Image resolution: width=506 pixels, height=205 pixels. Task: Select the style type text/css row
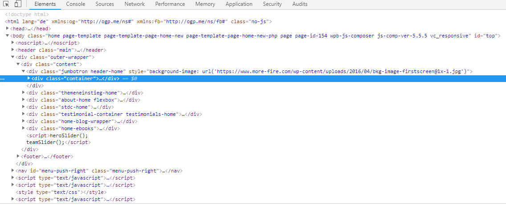pyautogui.click(x=61, y=193)
